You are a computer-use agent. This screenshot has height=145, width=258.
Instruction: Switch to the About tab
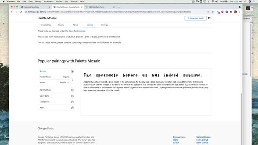click(75, 25)
